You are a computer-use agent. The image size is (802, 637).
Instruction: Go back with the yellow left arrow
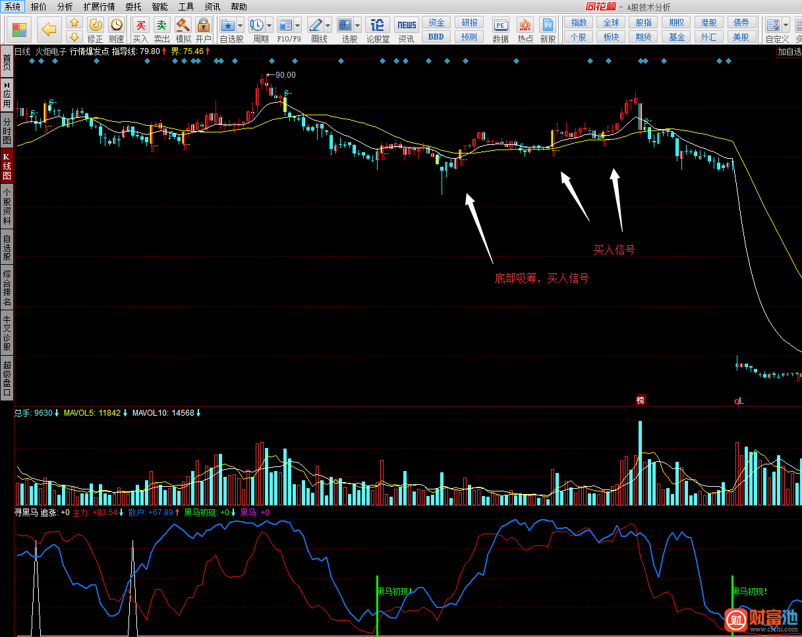(49, 30)
